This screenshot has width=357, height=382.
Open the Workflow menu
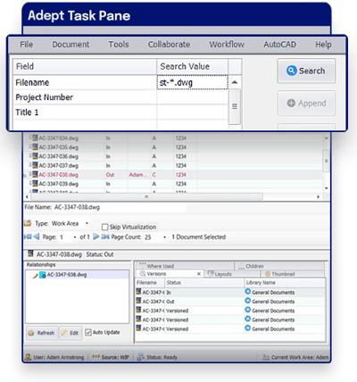[227, 45]
